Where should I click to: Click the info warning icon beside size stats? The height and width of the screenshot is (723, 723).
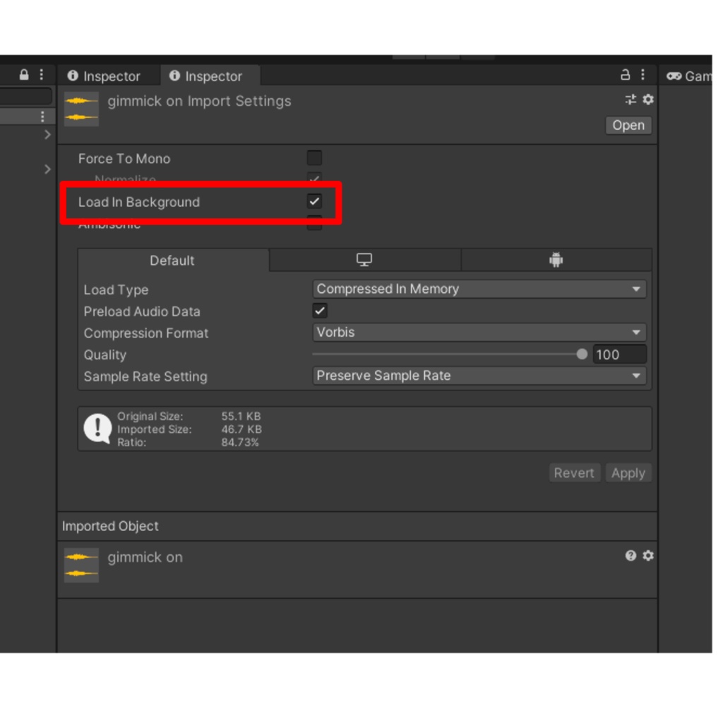[x=97, y=429]
